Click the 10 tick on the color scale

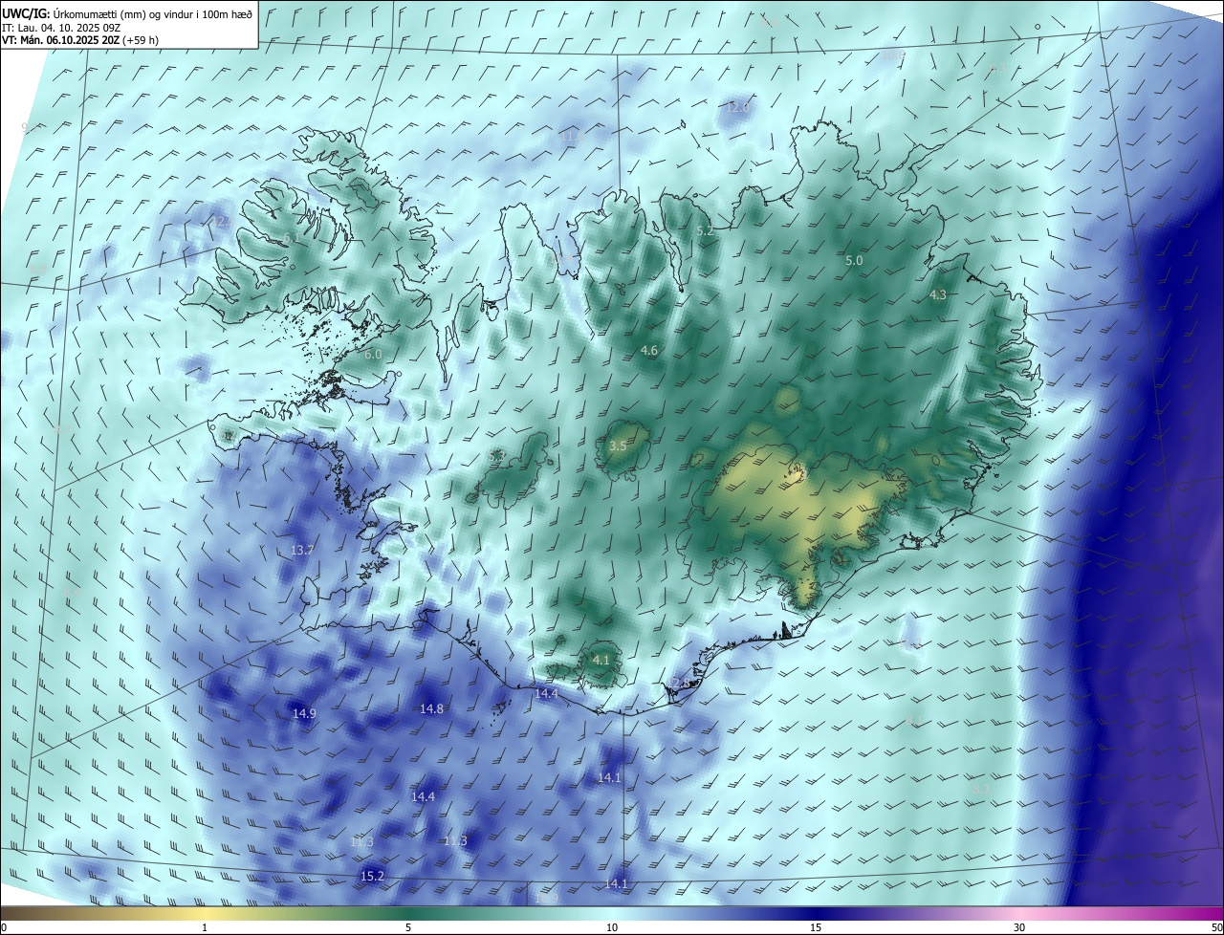tap(612, 927)
